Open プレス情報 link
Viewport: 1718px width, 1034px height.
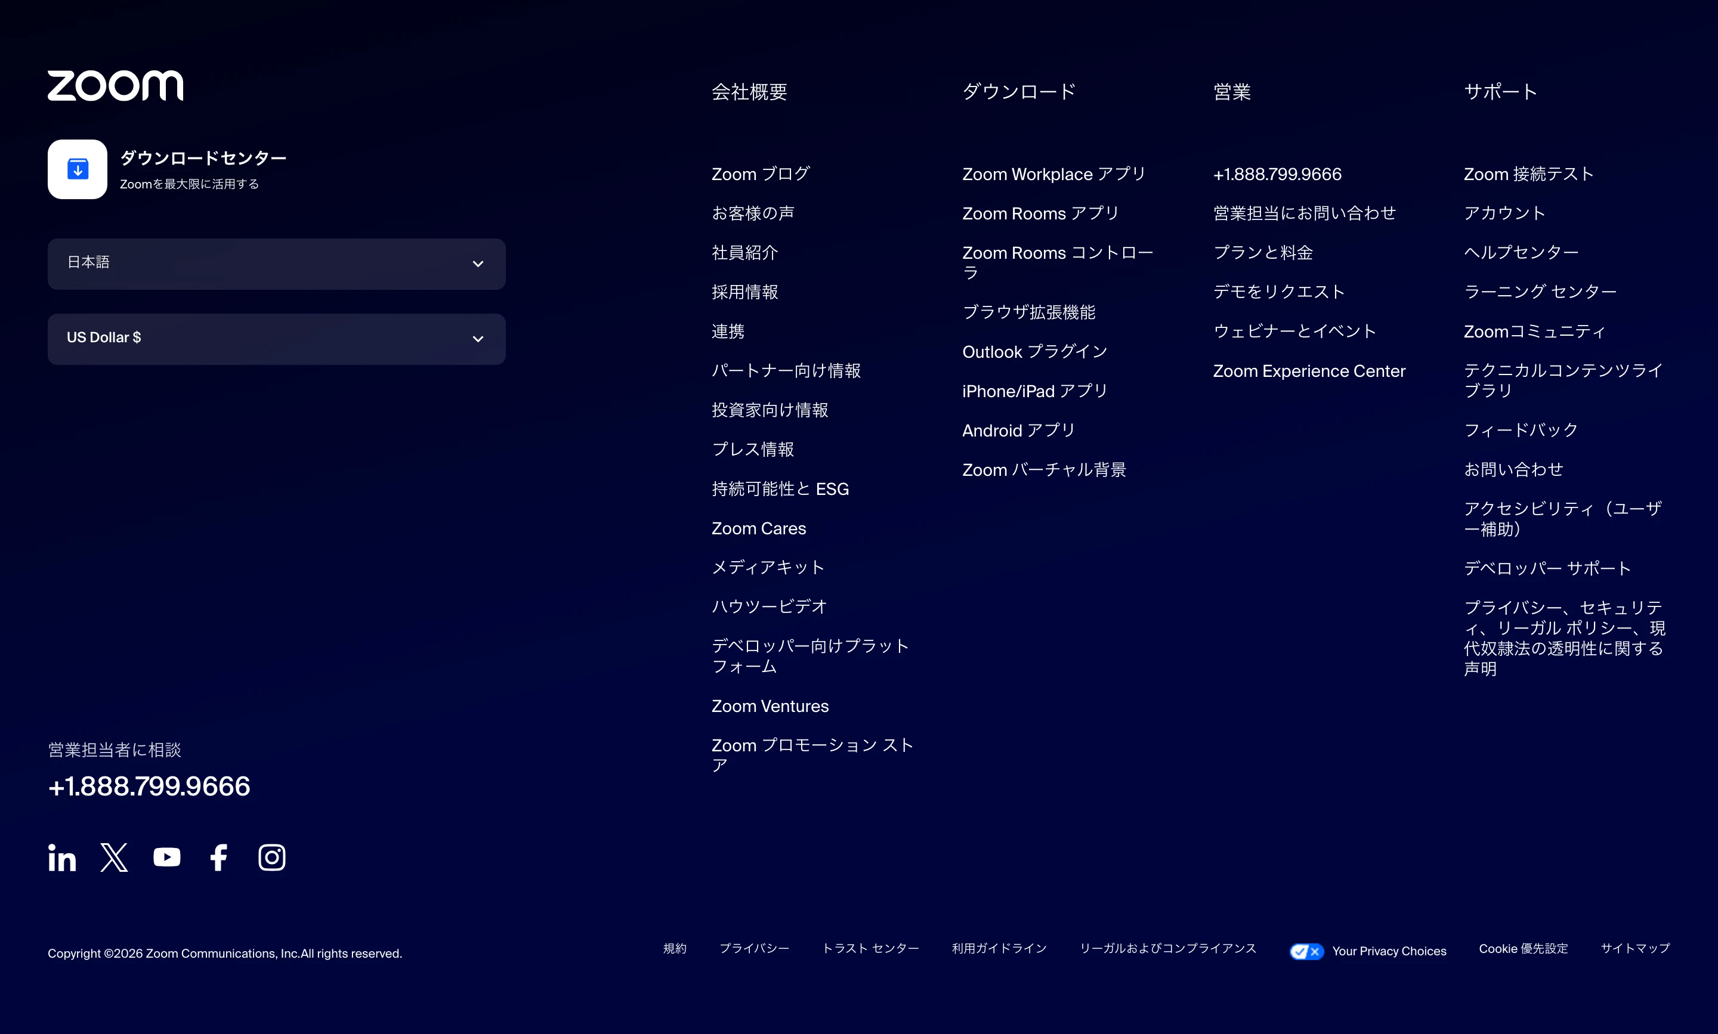(x=753, y=450)
